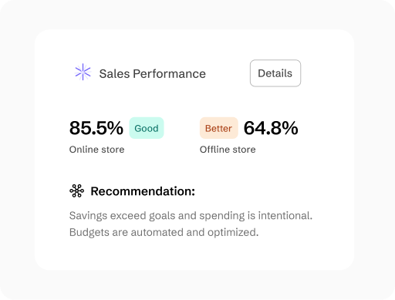The height and width of the screenshot is (300, 395).
Task: Click the word optimized in recommendation text
Action: [x=233, y=233]
